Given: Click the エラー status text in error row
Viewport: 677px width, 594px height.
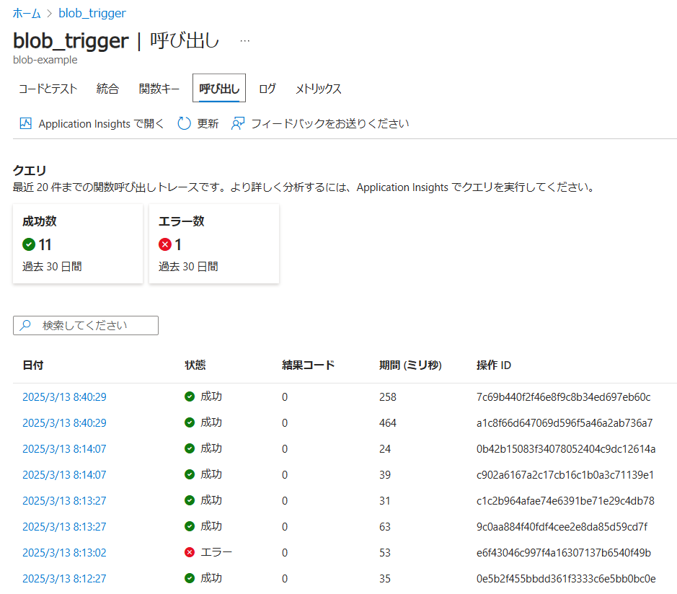Looking at the screenshot, I should pos(216,552).
